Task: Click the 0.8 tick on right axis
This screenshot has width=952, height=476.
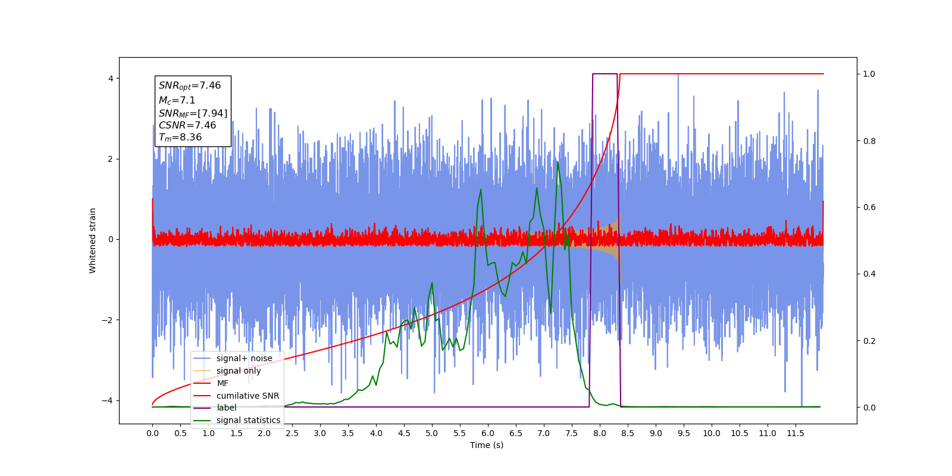Action: pos(869,141)
